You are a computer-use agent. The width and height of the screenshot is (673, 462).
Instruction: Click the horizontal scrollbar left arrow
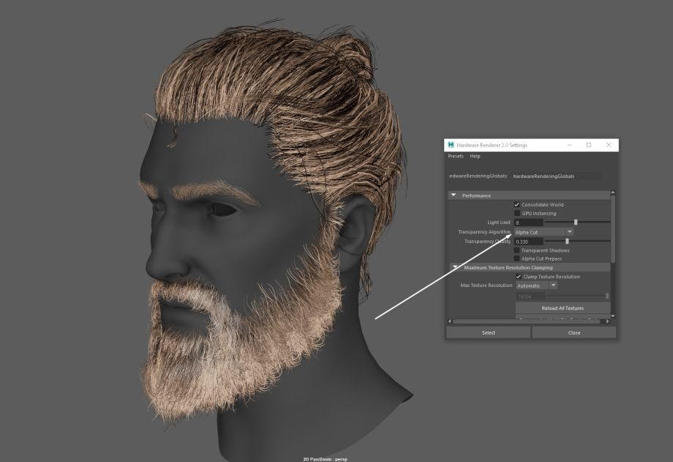(449, 321)
